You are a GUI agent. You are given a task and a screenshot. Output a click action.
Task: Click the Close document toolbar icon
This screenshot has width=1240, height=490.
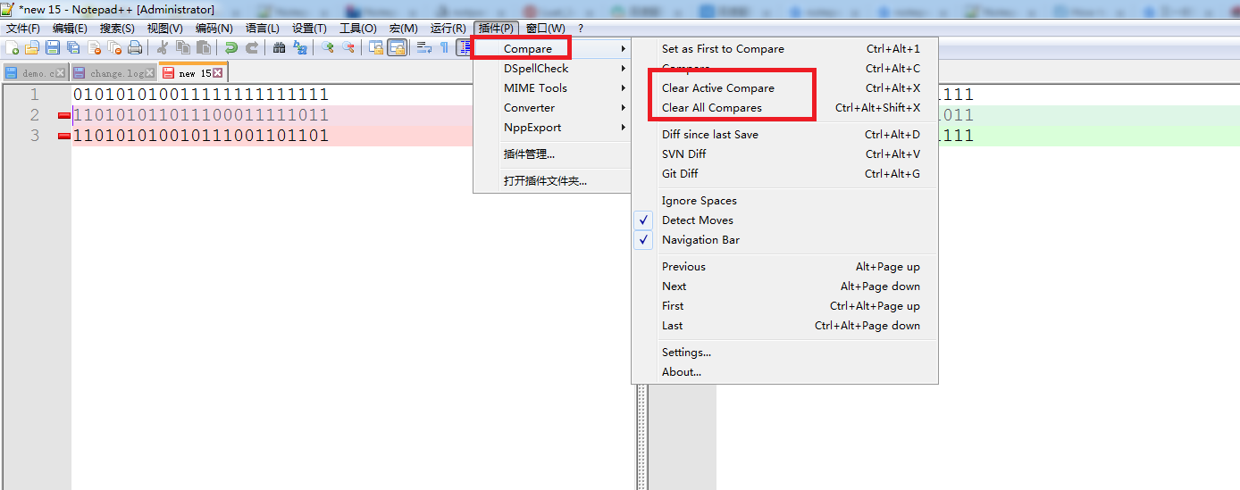point(94,47)
